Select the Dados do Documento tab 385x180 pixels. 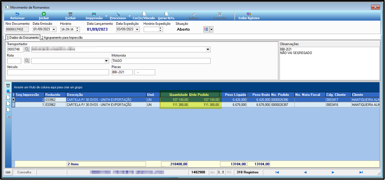coord(23,37)
